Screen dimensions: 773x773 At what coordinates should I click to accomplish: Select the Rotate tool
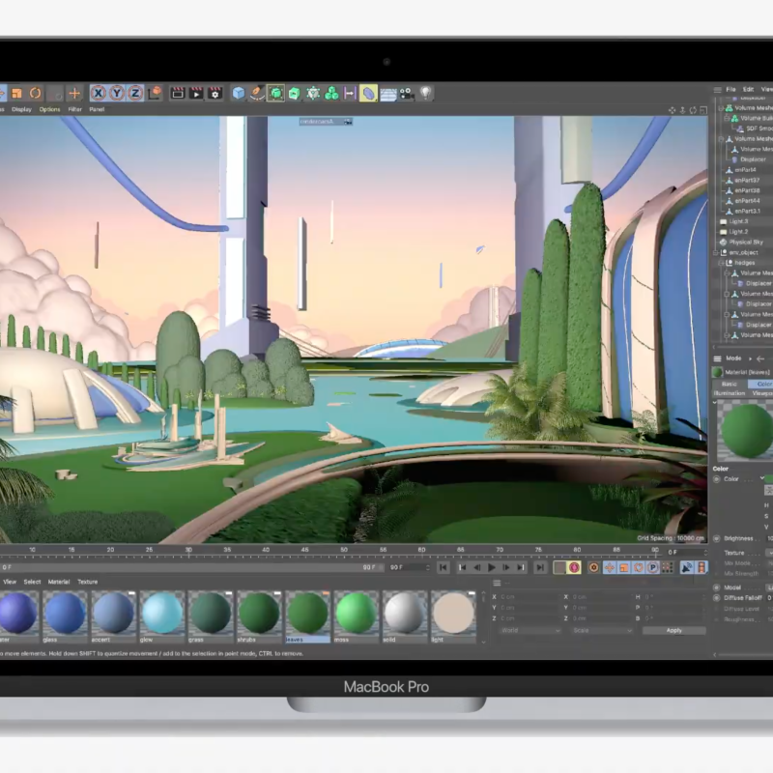point(36,93)
